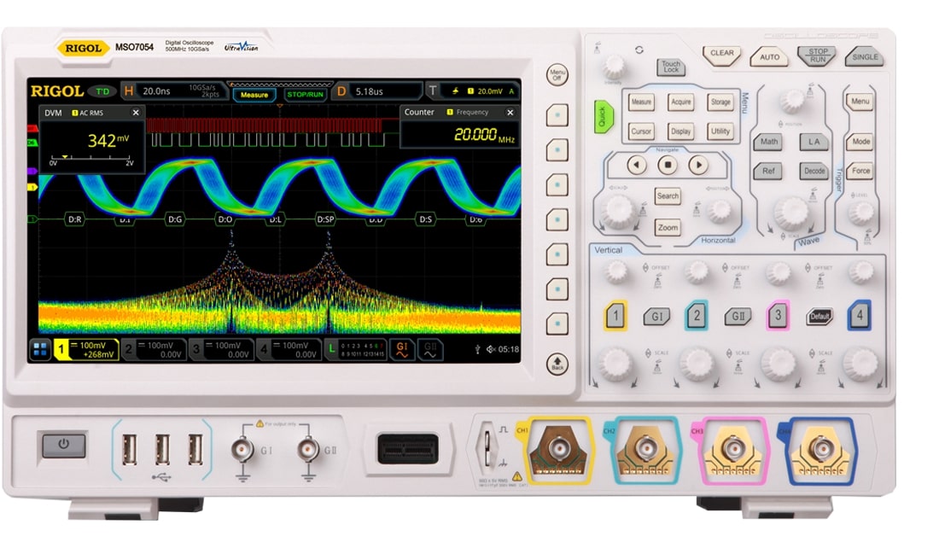Open the Acquire menu key
The image size is (939, 548).
click(681, 102)
